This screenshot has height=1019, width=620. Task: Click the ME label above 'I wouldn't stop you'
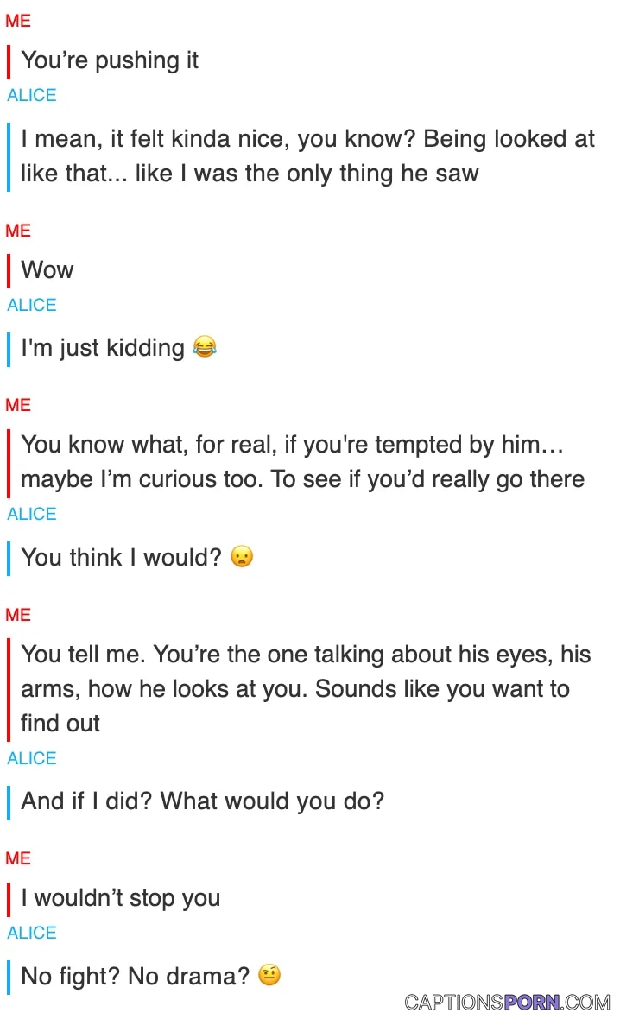pos(18,858)
